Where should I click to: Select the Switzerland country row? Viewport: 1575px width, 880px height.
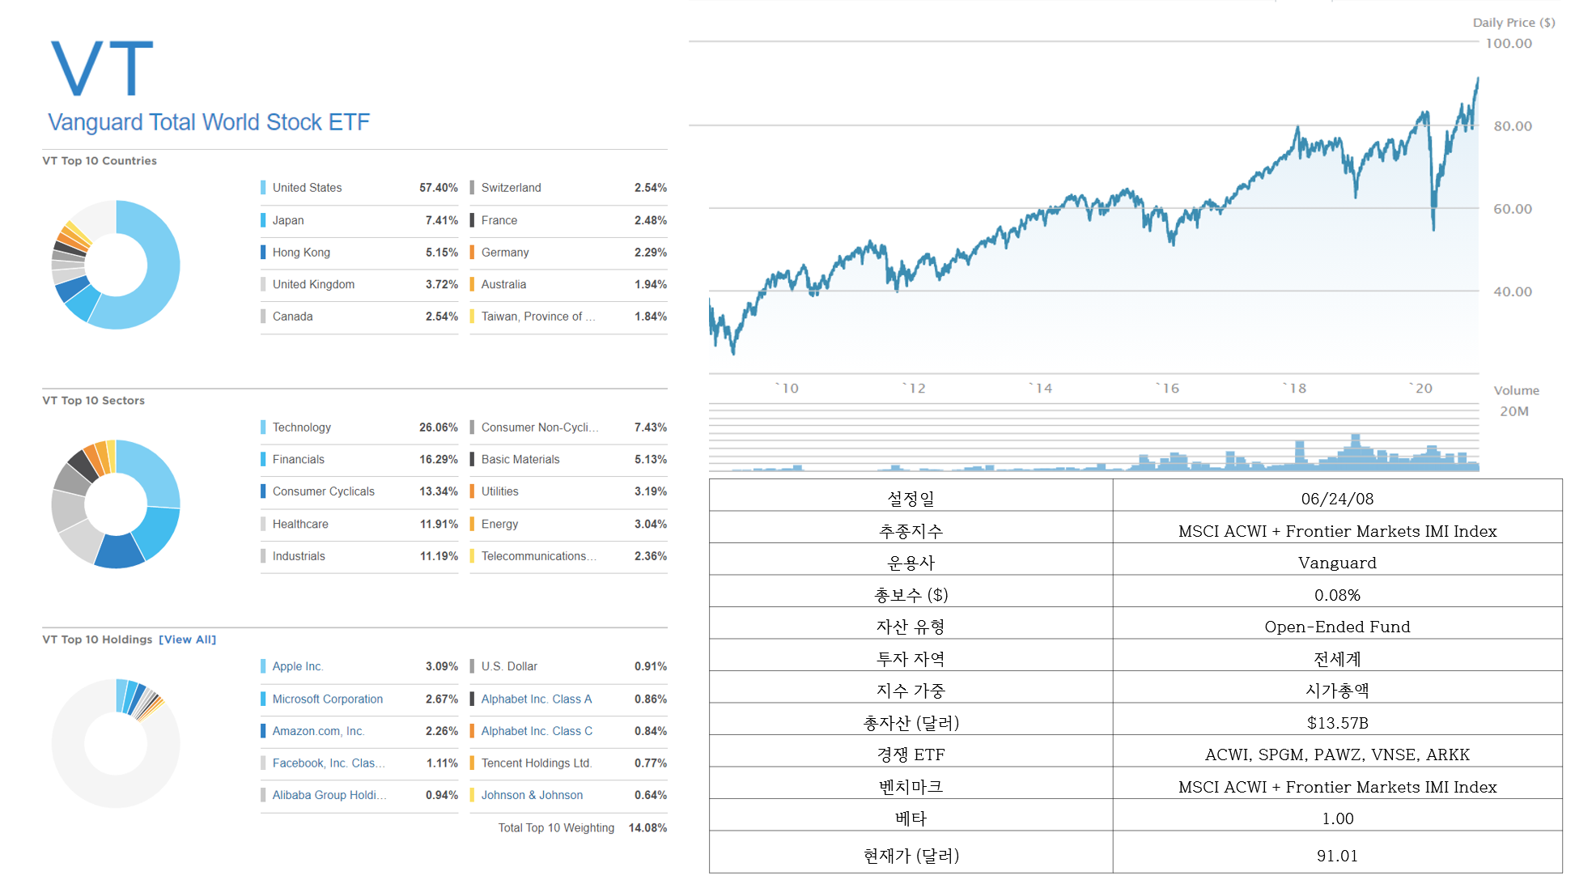pos(568,188)
